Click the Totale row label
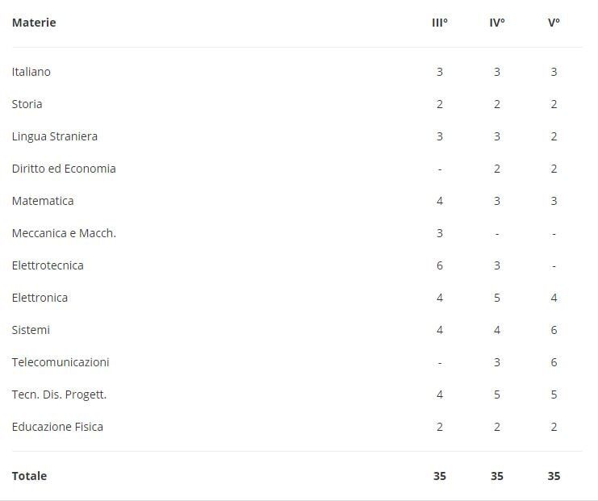Viewport: 598px width, 501px height. (29, 476)
